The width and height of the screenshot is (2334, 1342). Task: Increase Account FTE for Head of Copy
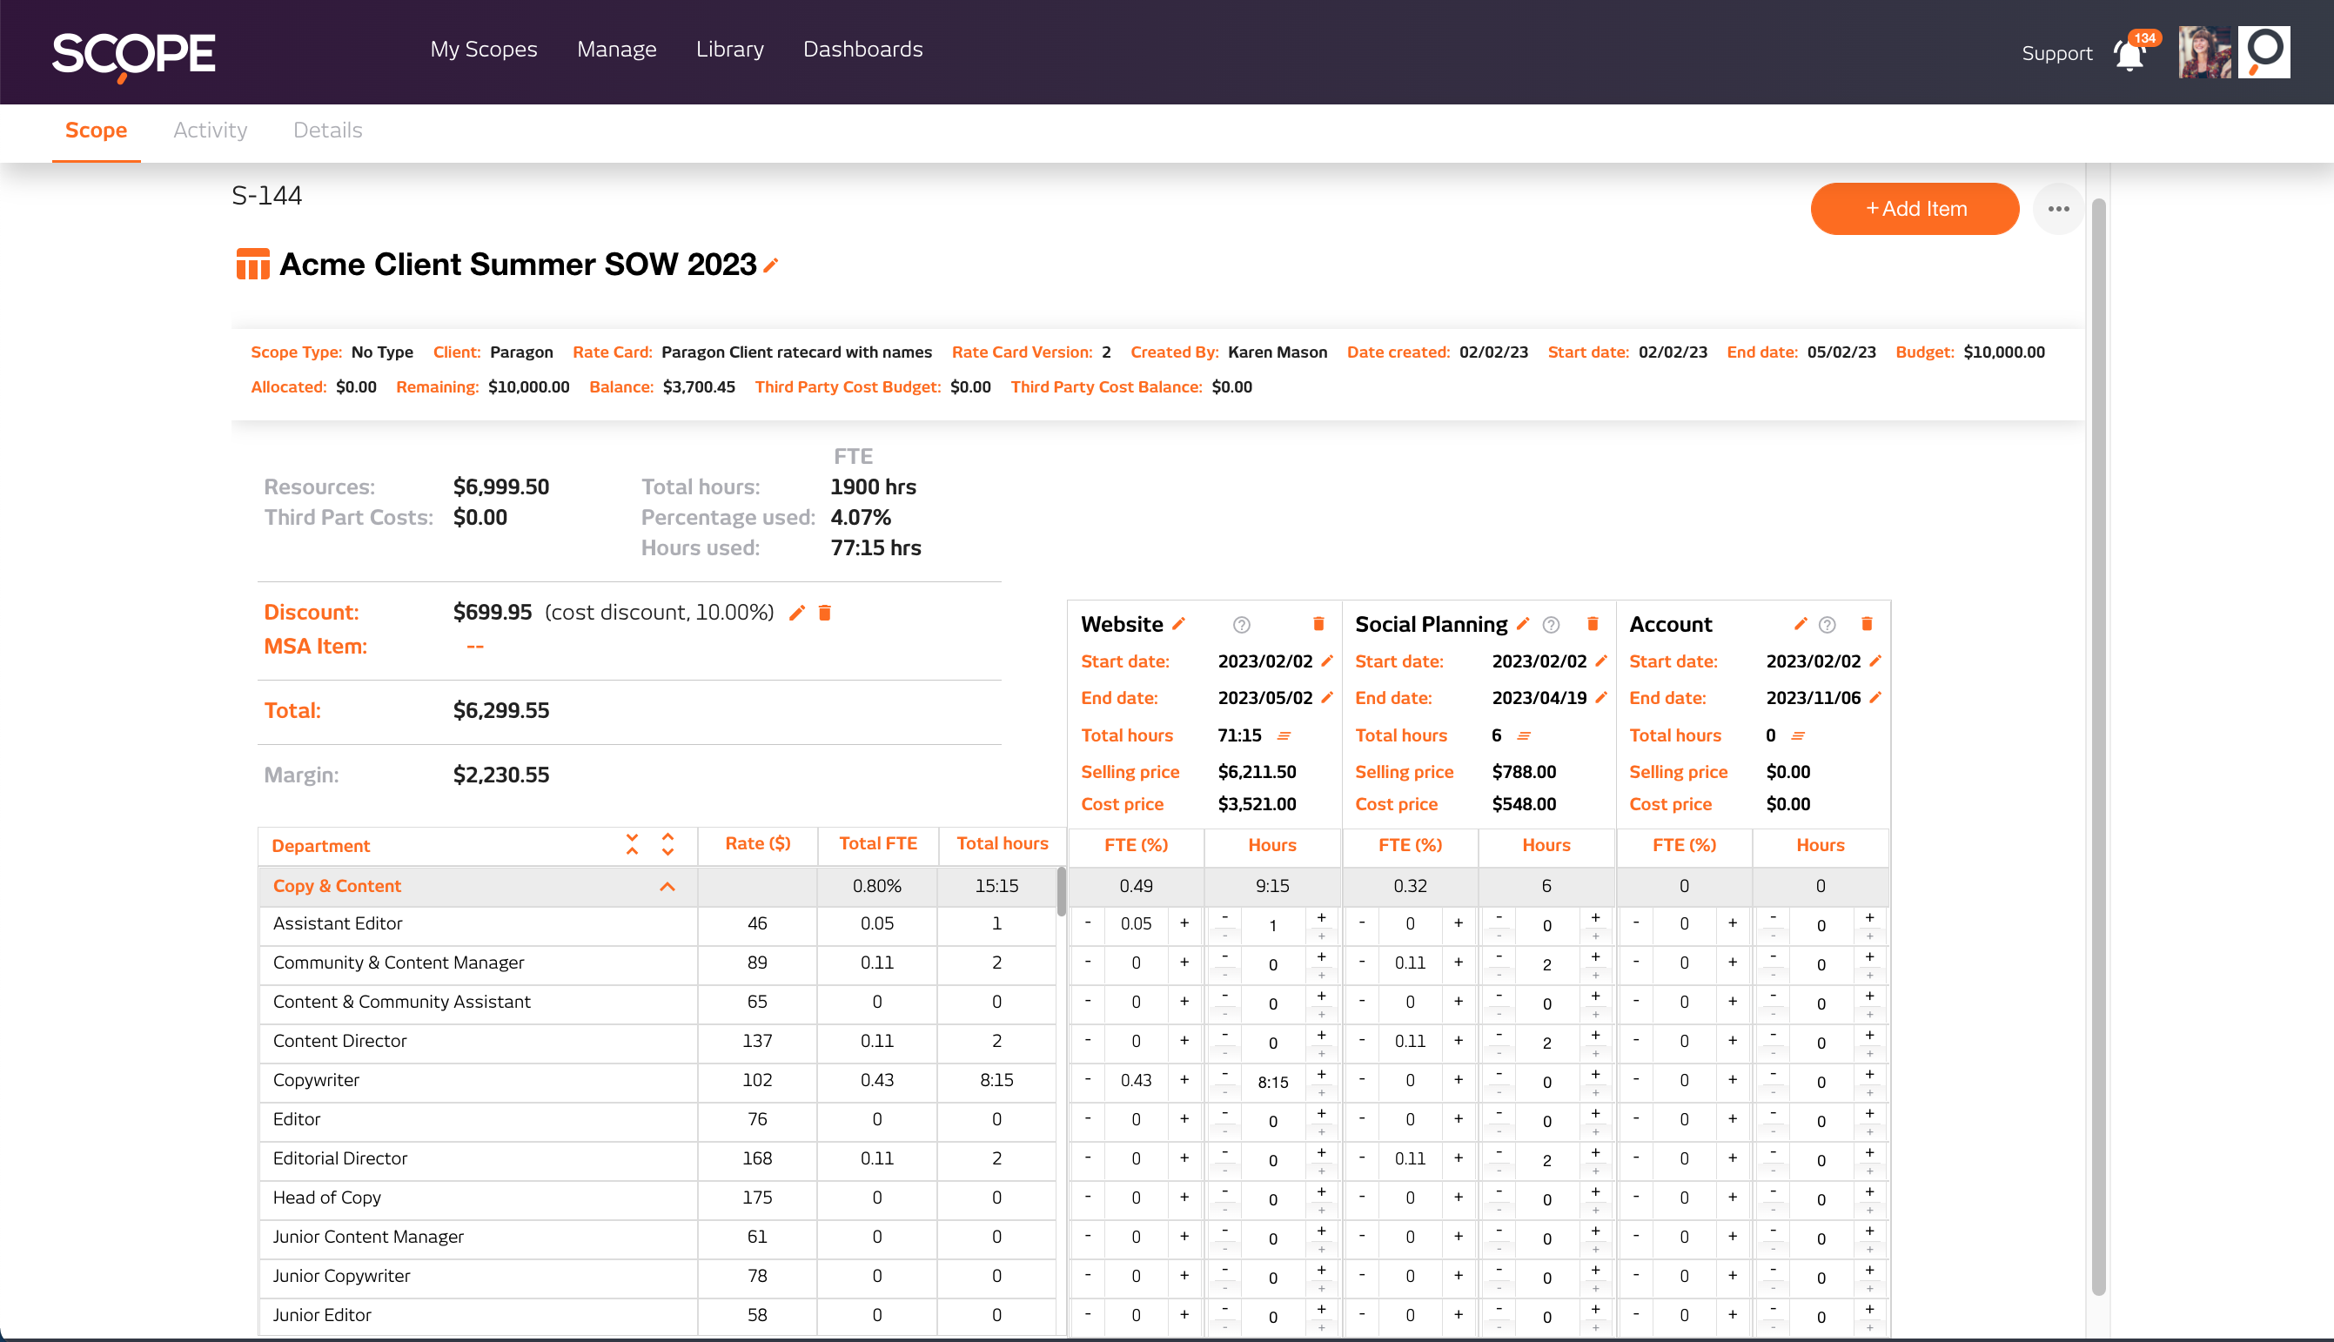(x=1733, y=1198)
